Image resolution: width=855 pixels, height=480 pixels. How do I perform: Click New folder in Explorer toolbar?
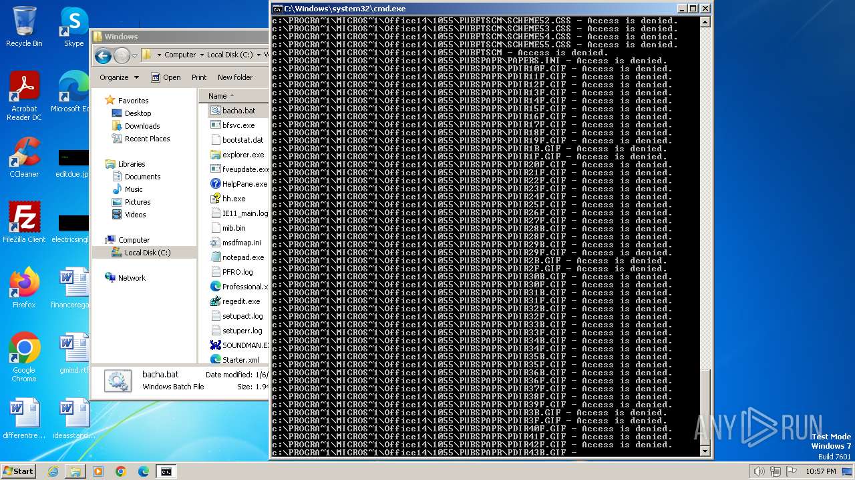coord(235,77)
